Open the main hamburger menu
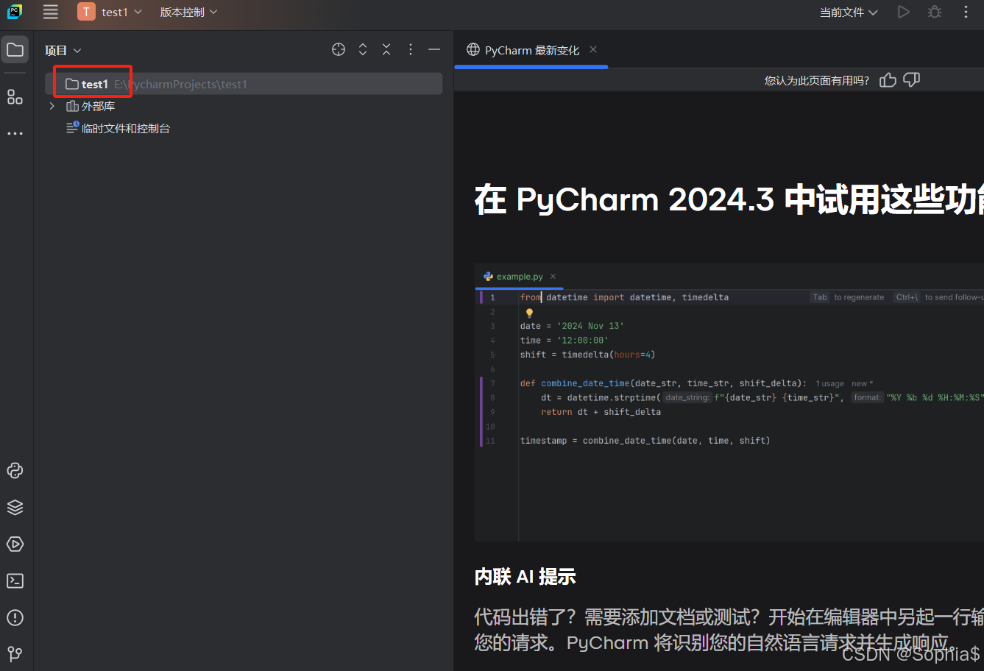The height and width of the screenshot is (671, 984). click(50, 12)
